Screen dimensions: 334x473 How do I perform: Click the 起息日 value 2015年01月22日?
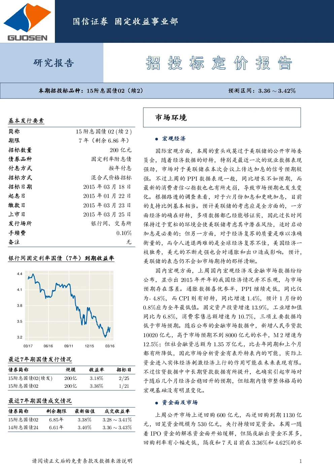pyautogui.click(x=107, y=196)
